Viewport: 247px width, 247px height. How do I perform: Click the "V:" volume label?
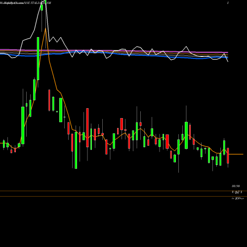pyautogui.click(x=237, y=192)
